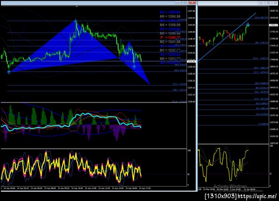Click the 14 Apr 17:20 time label
279x201 pixels.
(145, 188)
